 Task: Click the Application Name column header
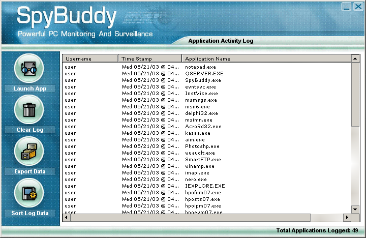[266, 58]
